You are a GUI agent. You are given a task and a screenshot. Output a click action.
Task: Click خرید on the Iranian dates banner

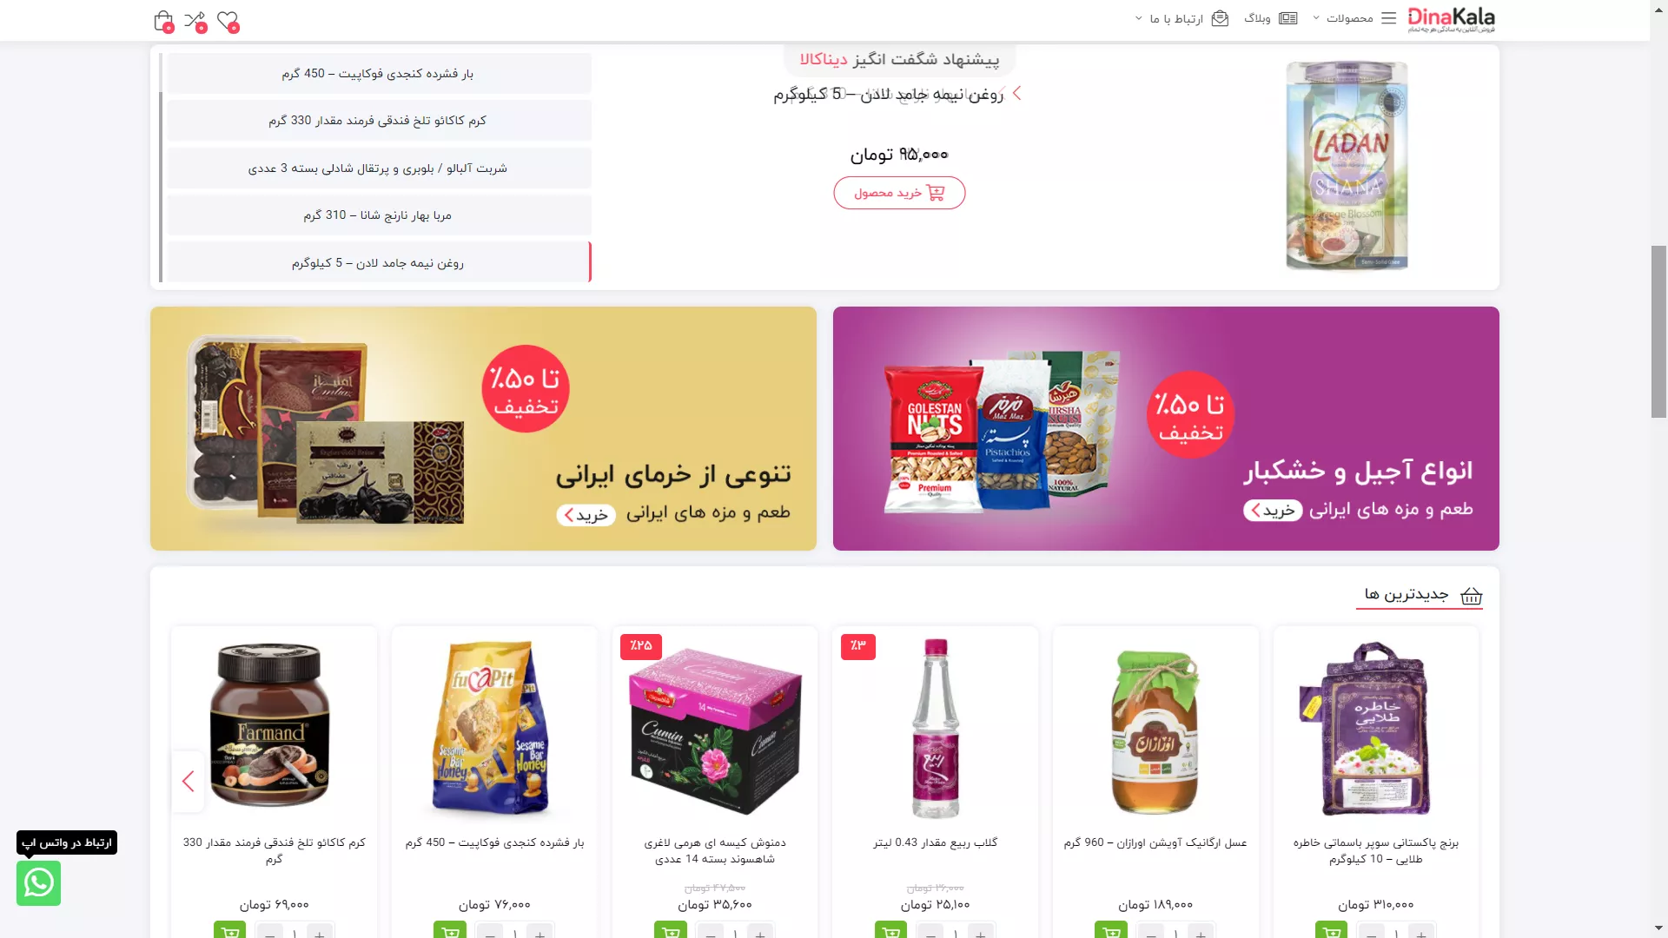click(586, 515)
